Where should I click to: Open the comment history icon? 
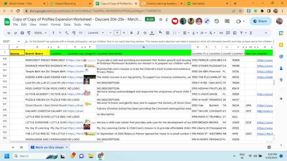227,21
